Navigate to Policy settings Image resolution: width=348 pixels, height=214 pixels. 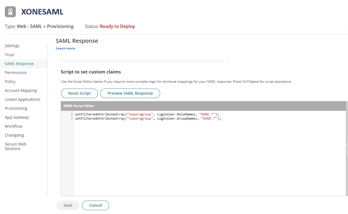(10, 82)
